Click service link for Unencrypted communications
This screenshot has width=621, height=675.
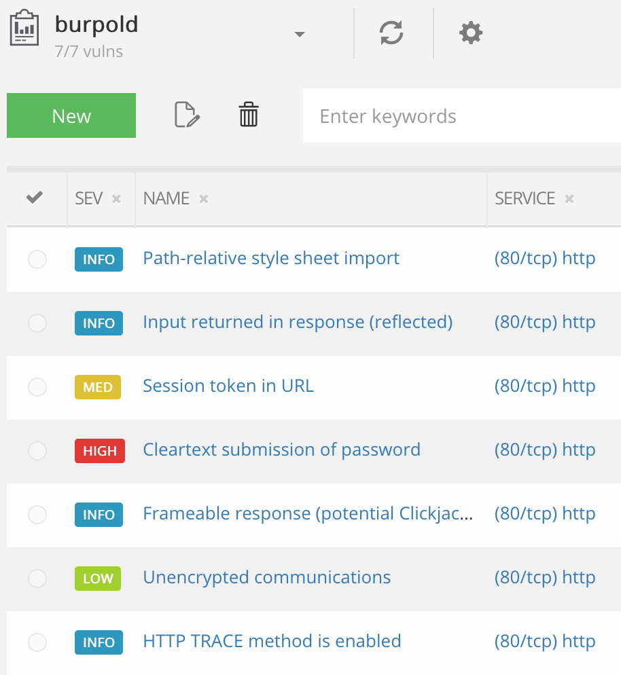tap(545, 577)
